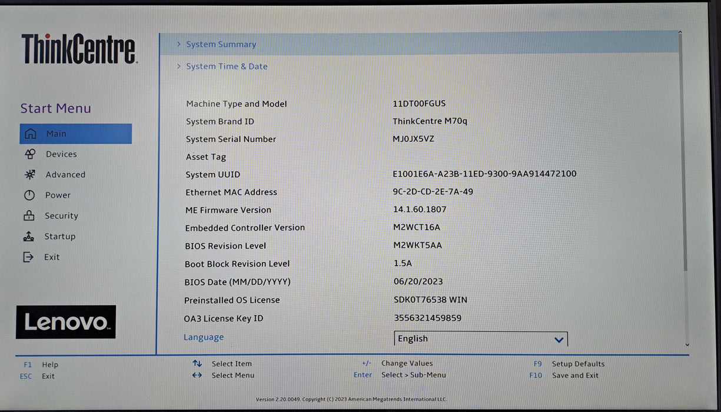The image size is (721, 412).
Task: Click F1 Help hint
Action: tap(41, 365)
